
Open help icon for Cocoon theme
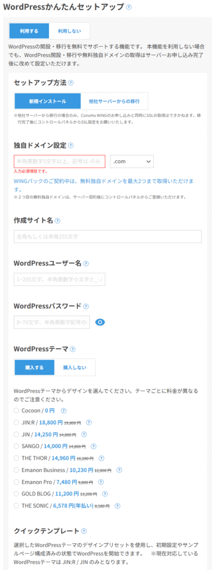(x=64, y=411)
